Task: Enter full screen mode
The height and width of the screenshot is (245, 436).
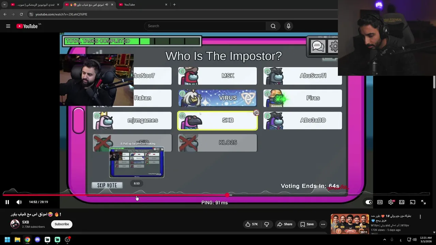Action: [423, 202]
